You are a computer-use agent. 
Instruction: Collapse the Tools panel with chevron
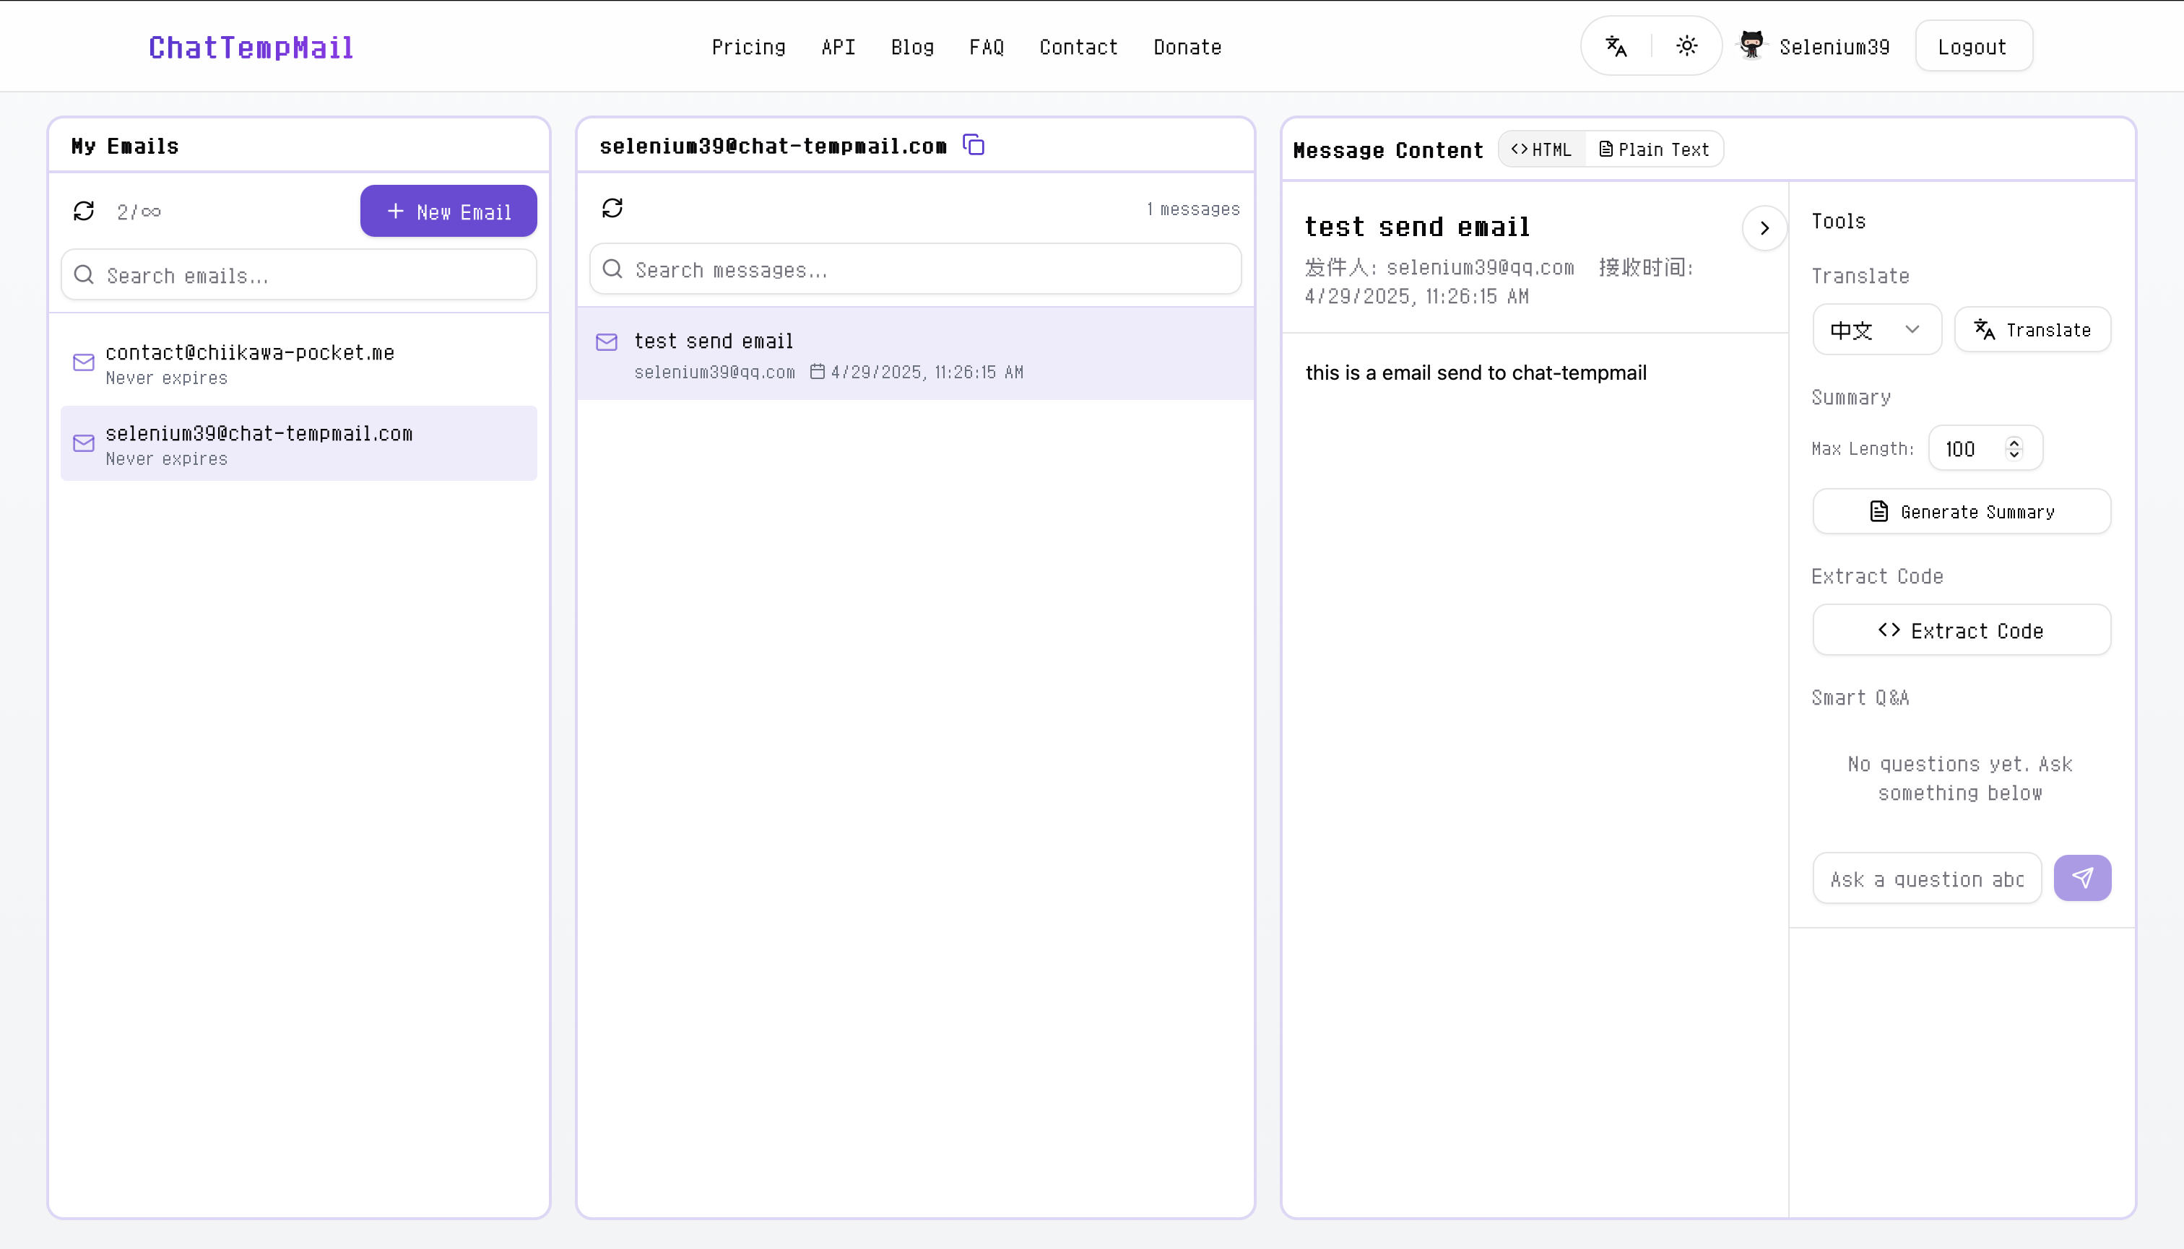[x=1764, y=228]
